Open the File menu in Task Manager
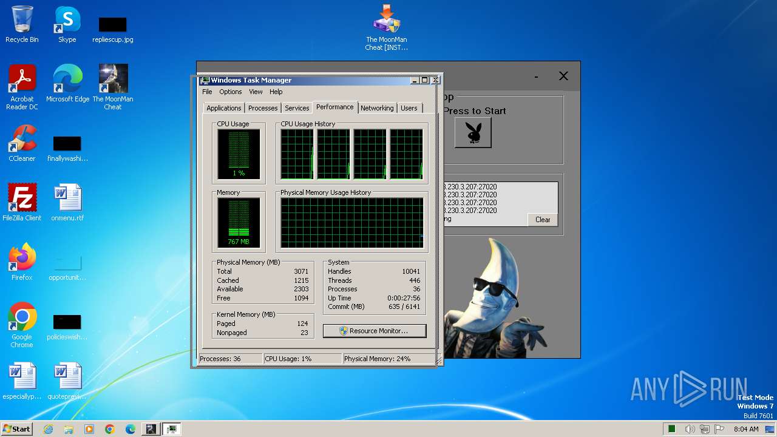The image size is (777, 437). [207, 92]
